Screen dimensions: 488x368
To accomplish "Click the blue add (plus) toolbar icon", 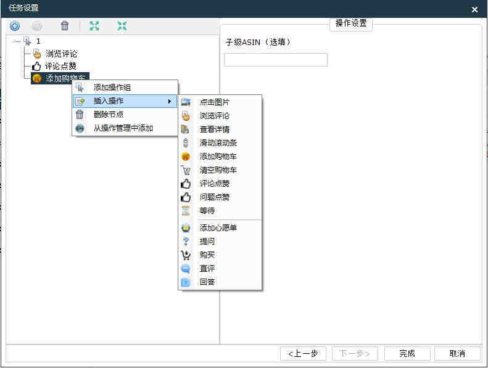I will pyautogui.click(x=15, y=26).
